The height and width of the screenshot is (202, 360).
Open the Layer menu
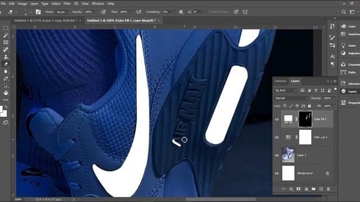(34, 3)
